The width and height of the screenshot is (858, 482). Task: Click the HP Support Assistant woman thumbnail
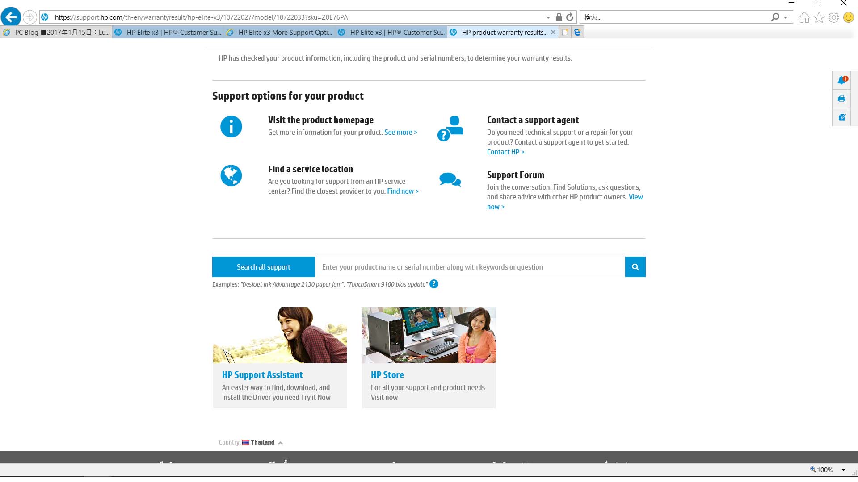[280, 335]
